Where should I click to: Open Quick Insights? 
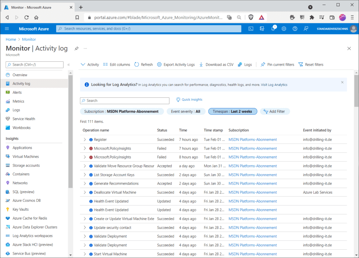(x=189, y=100)
